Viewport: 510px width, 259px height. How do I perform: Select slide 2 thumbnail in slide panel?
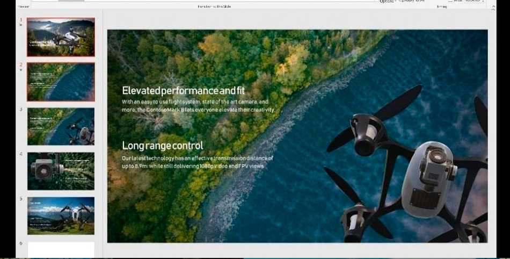61,82
